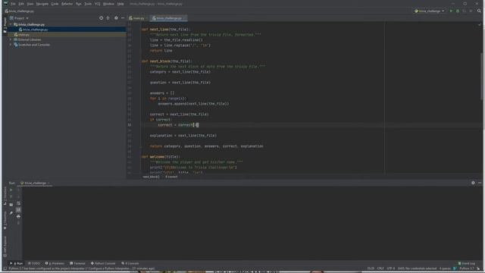
Task: Open the Code menu
Action: coord(55,4)
